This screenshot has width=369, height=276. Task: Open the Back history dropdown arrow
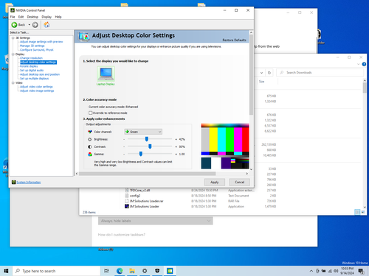[x=30, y=25]
